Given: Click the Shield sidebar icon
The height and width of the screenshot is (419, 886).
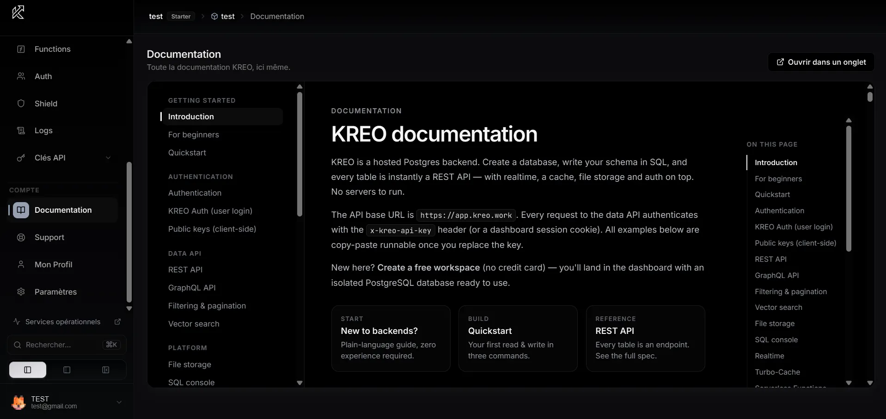Looking at the screenshot, I should coord(21,104).
